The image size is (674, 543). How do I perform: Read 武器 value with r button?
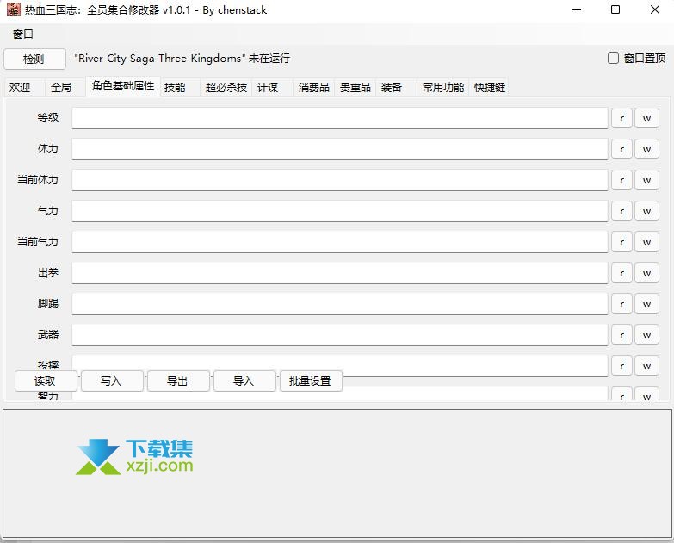tap(621, 335)
